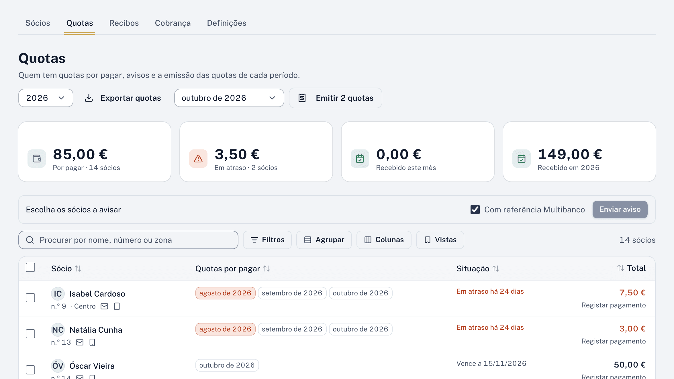Click Isabel Cardoso's phone icon
The height and width of the screenshot is (379, 674).
tap(117, 306)
